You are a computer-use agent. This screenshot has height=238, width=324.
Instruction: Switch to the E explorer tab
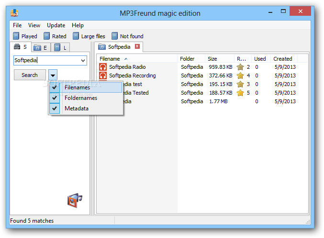click(x=41, y=48)
